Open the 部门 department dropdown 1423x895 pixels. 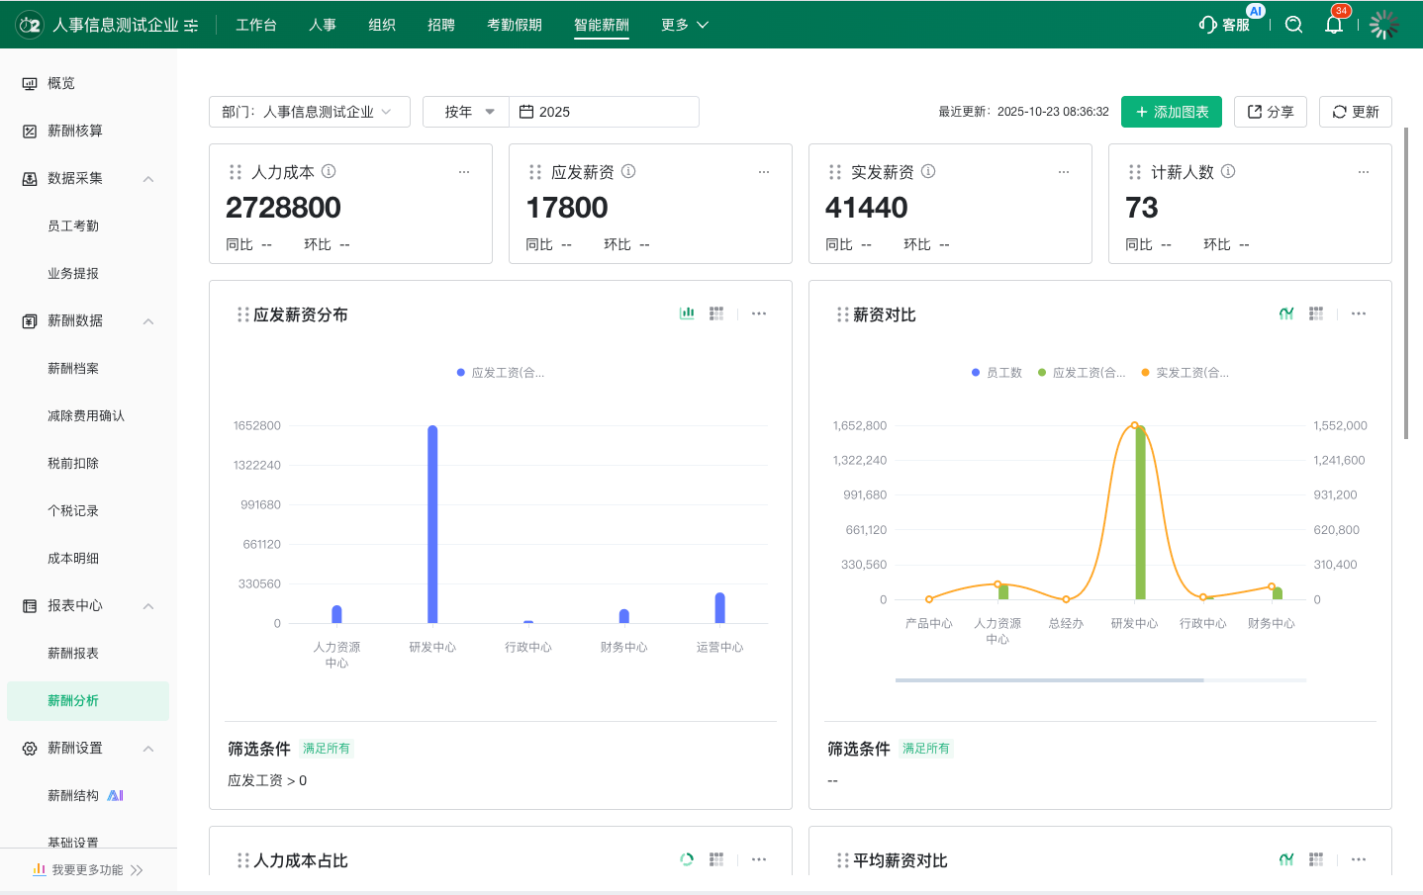tap(309, 112)
